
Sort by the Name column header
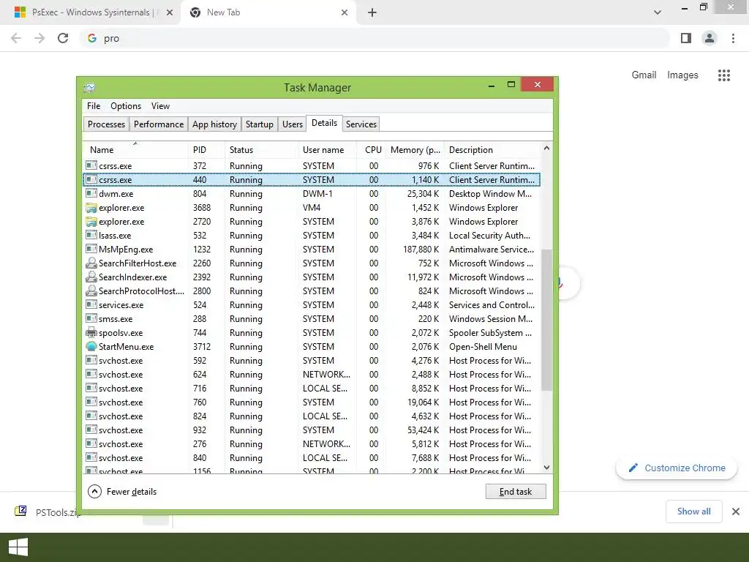point(135,149)
